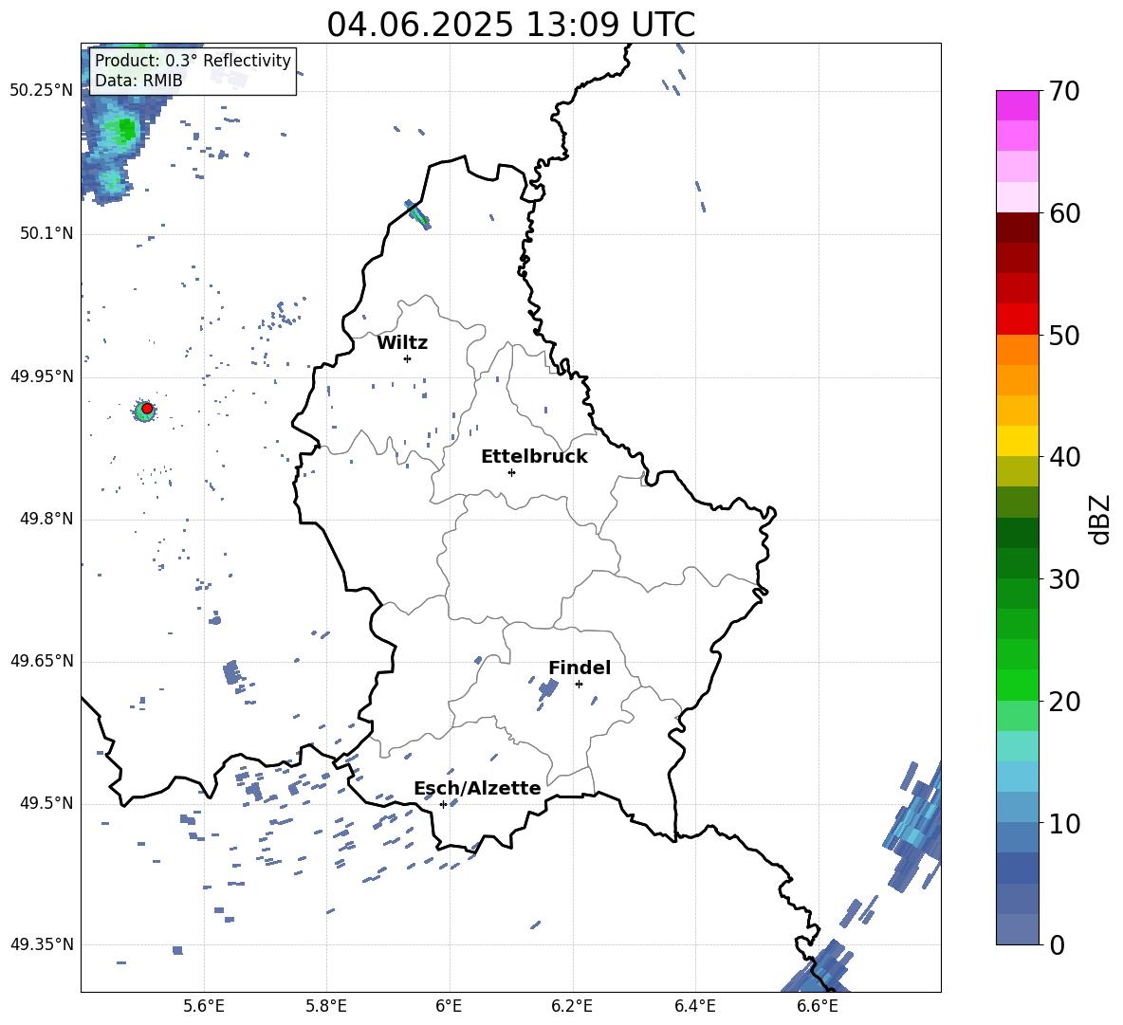The height and width of the screenshot is (1025, 1123).
Task: Click the 5.8°E longitude label
Action: coord(326,1006)
